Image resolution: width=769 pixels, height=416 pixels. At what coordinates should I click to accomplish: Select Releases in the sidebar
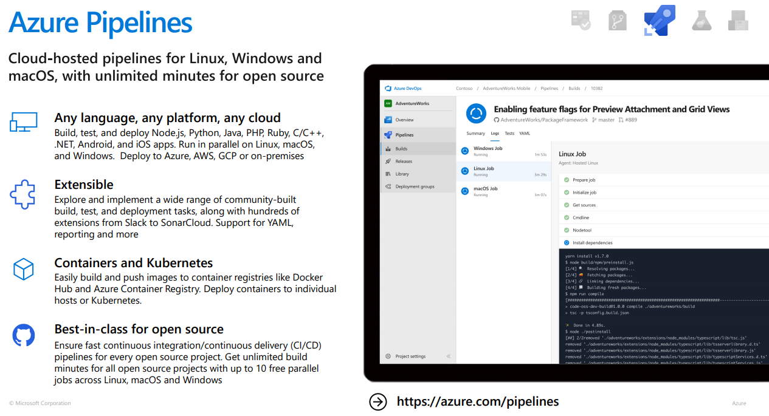403,162
